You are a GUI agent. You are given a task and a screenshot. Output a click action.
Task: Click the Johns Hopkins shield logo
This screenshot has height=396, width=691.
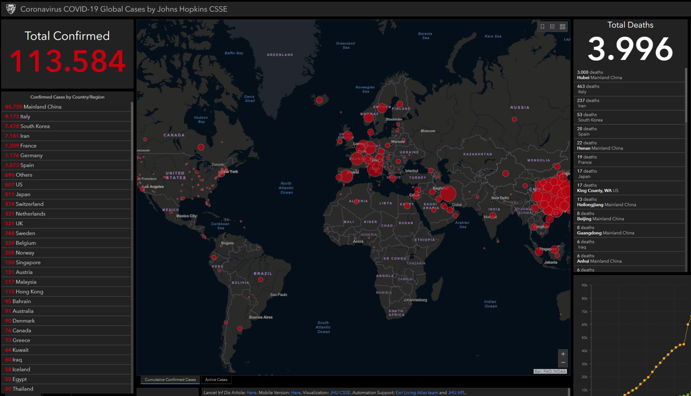click(11, 9)
